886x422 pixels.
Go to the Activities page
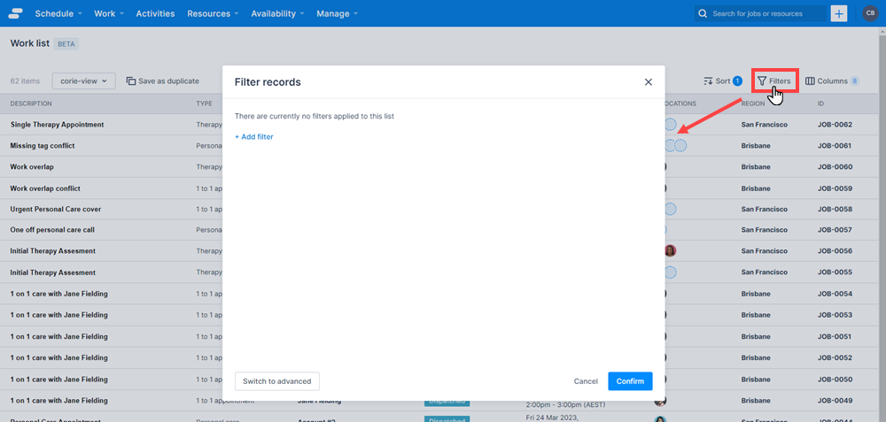coord(155,13)
